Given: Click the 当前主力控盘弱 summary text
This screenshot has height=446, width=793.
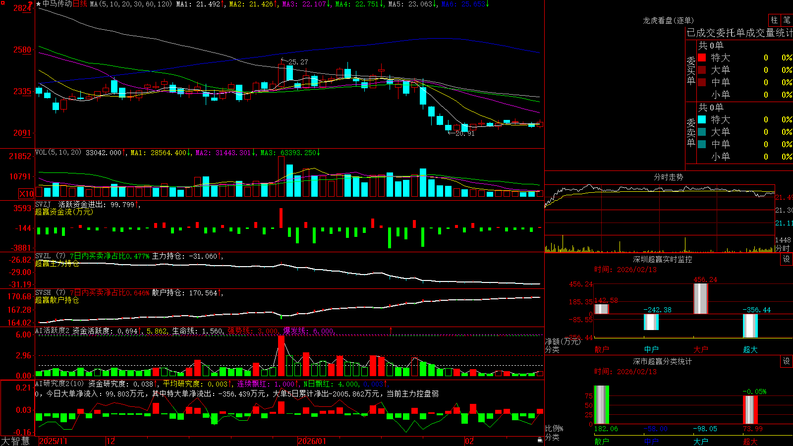Looking at the screenshot, I should click(x=412, y=393).
